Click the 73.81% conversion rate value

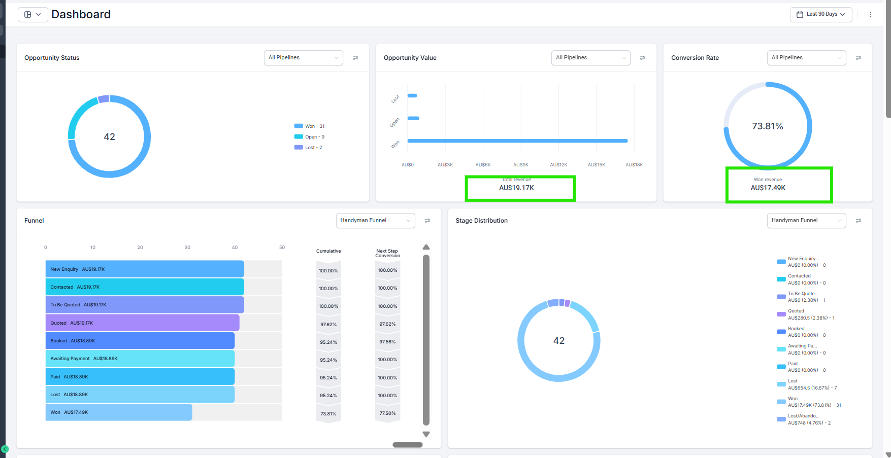click(x=768, y=126)
